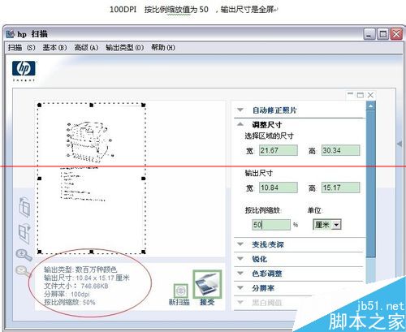Expand the 色彩调整 section
This screenshot has height=332, width=406.
coord(240,274)
